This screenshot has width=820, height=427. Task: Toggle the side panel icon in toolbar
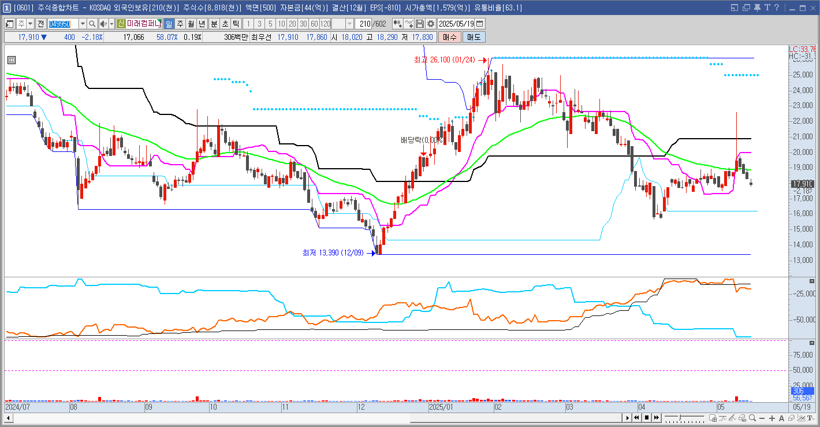(x=9, y=24)
